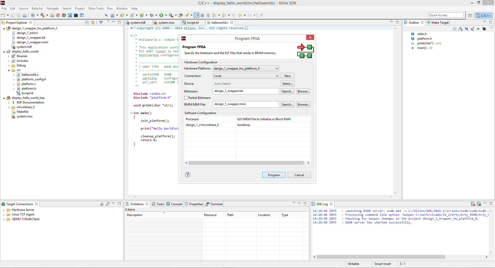Click Cancel in the Program FPGA dialog
Image resolution: width=495 pixels, height=268 pixels.
(x=299, y=175)
